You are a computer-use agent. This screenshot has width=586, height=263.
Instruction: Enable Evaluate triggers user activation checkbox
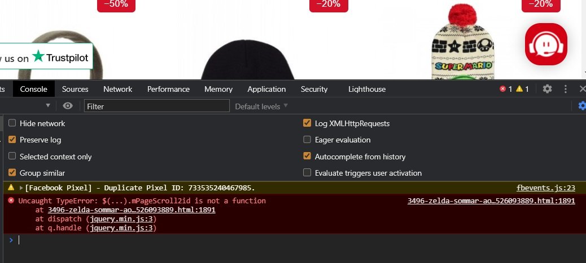point(307,173)
